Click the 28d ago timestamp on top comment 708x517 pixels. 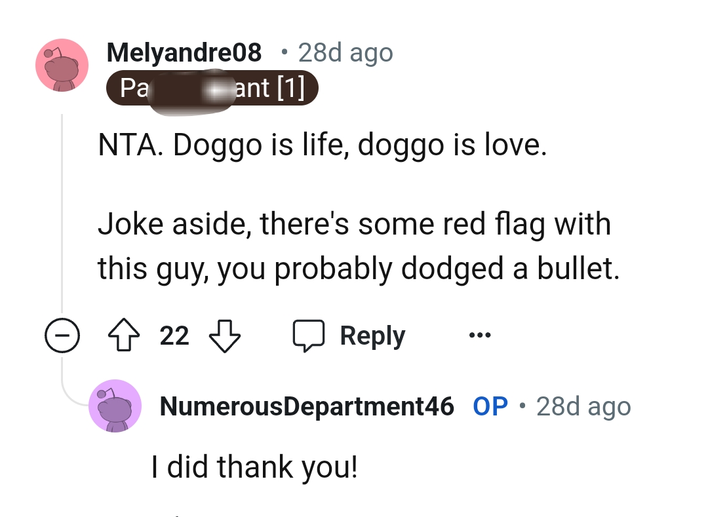click(x=345, y=52)
